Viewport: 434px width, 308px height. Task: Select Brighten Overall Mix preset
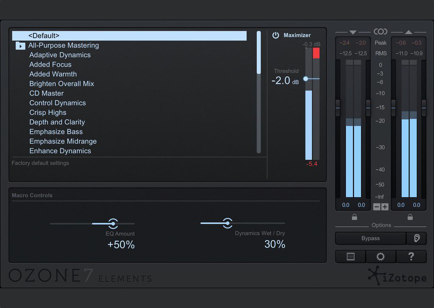click(x=61, y=84)
